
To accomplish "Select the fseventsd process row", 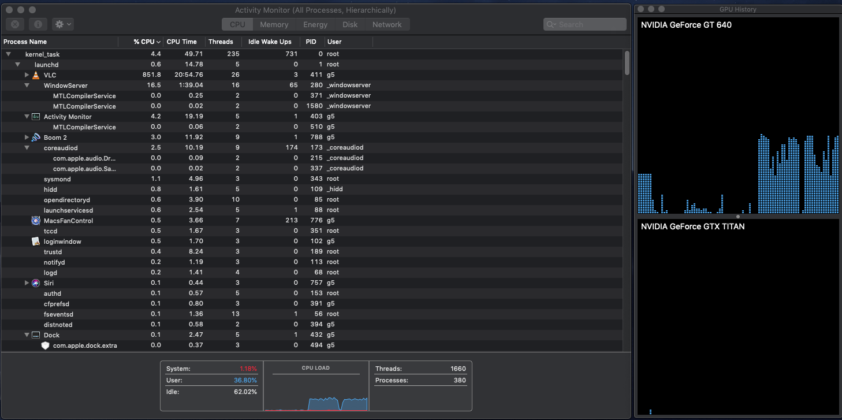I will coord(312,314).
